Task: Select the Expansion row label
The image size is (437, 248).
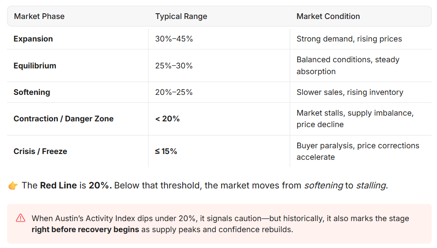Action: 33,39
